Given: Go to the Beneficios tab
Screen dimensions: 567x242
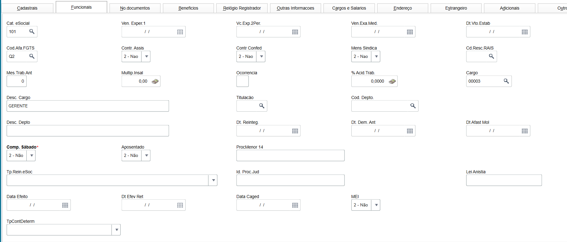Looking at the screenshot, I should click(188, 8).
